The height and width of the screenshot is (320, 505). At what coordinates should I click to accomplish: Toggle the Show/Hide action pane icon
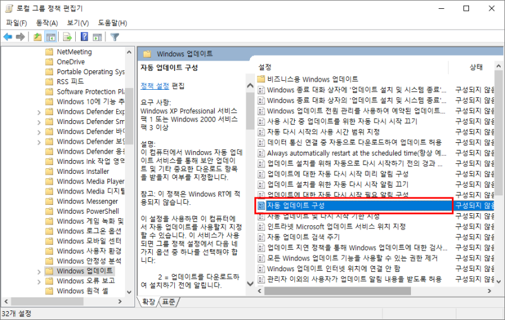97,37
